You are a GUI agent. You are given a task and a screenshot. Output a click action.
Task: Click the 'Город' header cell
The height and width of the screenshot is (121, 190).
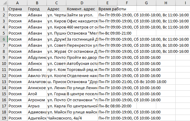tap(37, 9)
